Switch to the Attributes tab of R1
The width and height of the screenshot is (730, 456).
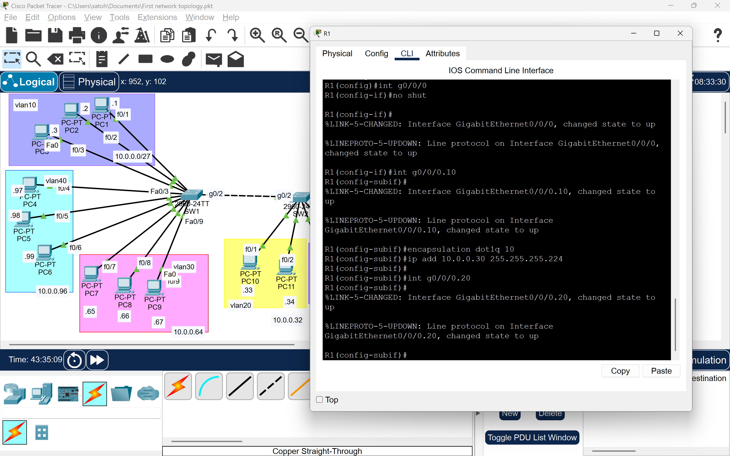click(x=443, y=53)
